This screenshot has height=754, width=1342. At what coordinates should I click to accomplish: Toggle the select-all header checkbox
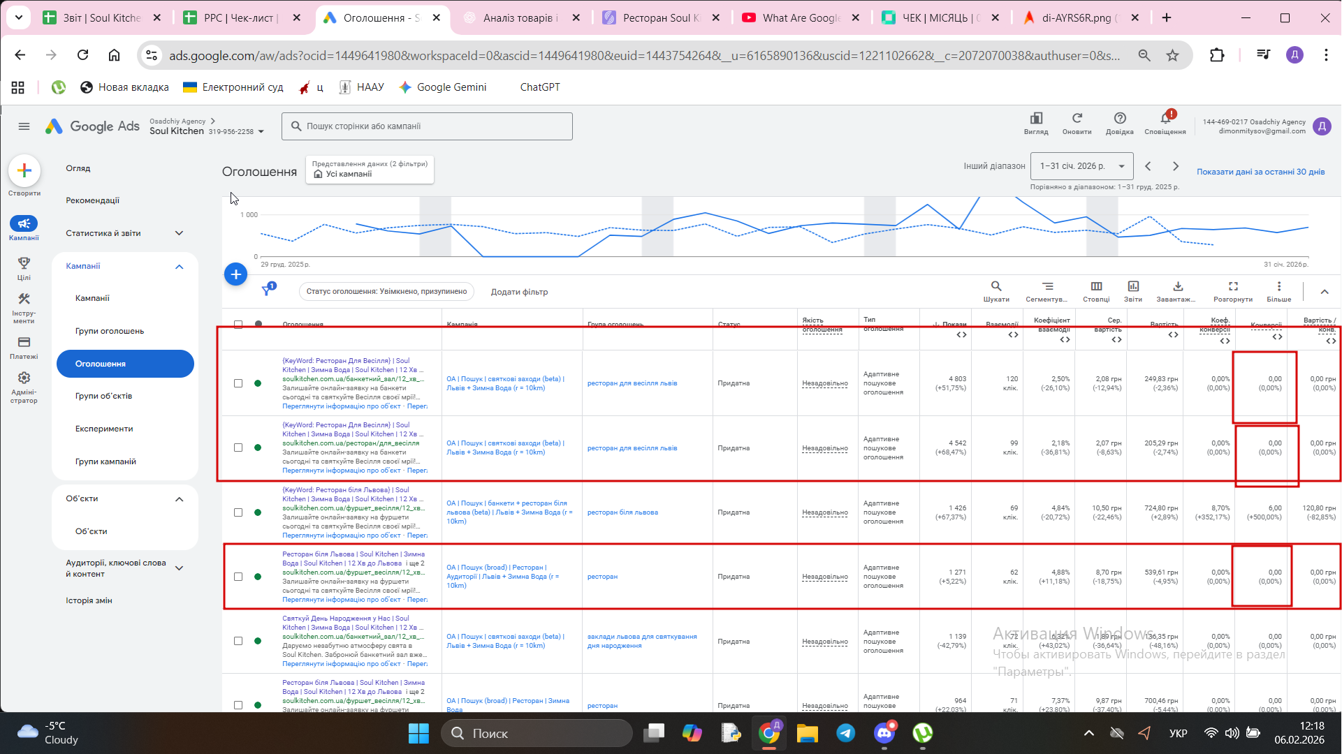tap(238, 324)
